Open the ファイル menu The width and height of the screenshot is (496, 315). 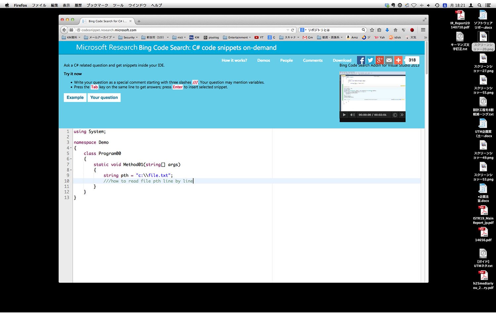coord(39,5)
